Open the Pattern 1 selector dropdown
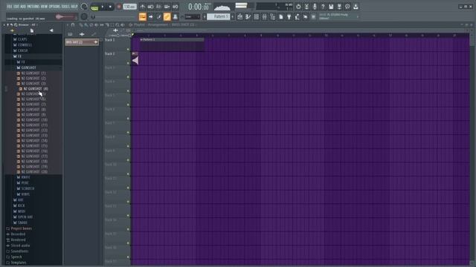 click(x=219, y=17)
